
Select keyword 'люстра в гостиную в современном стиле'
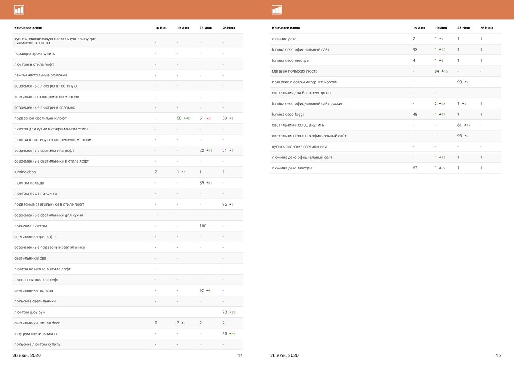52,139
